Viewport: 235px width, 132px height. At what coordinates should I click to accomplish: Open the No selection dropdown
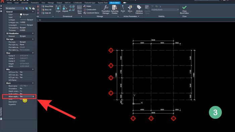tap(15, 8)
